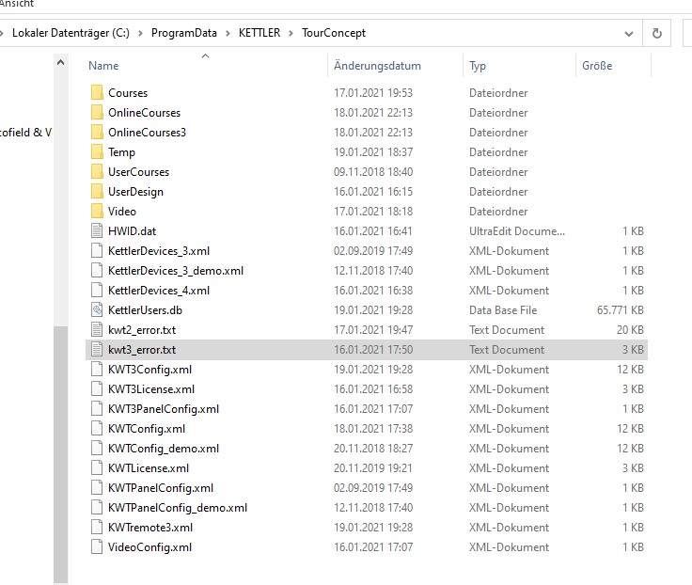The image size is (692, 585).
Task: Click the kwt3_error.txt file icon
Action: (x=97, y=350)
